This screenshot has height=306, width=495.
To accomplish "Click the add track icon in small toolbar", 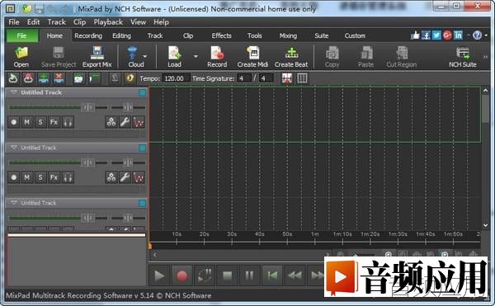I will (x=44, y=78).
